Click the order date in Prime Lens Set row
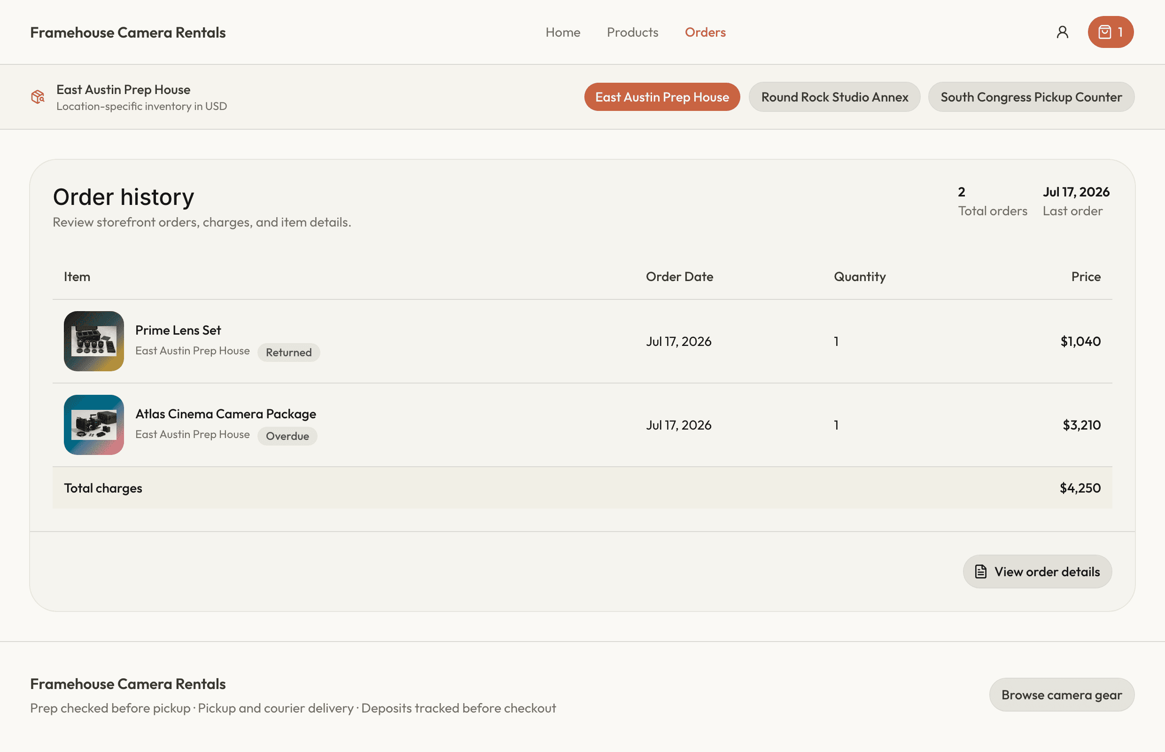Viewport: 1165px width, 752px height. pos(678,341)
